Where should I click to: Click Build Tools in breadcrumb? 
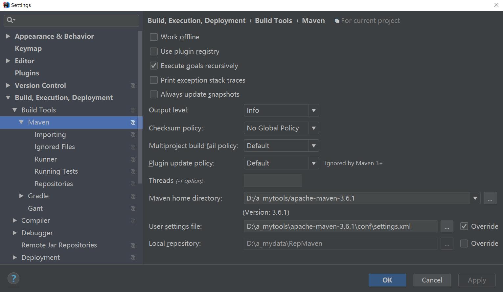click(x=273, y=21)
